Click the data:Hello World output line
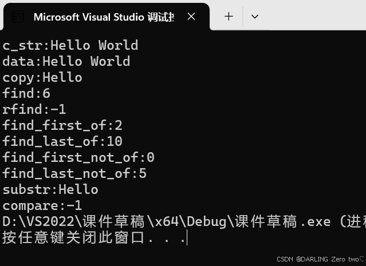This screenshot has height=266, width=366. pos(66,61)
